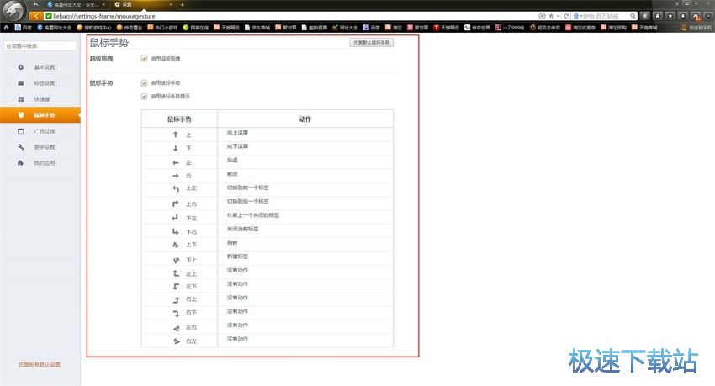Focus the settings search input field

(40, 46)
